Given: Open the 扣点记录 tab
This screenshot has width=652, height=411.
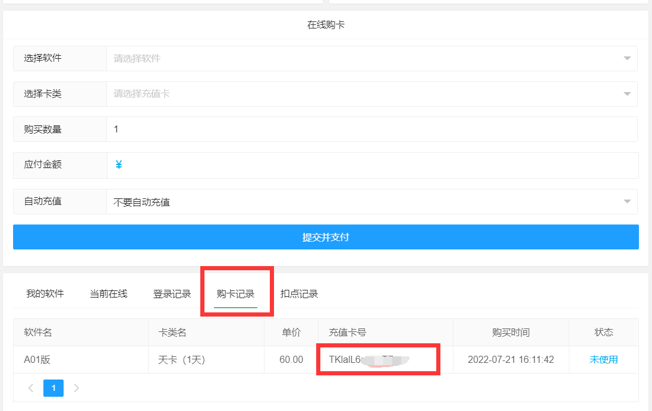Looking at the screenshot, I should 299,294.
